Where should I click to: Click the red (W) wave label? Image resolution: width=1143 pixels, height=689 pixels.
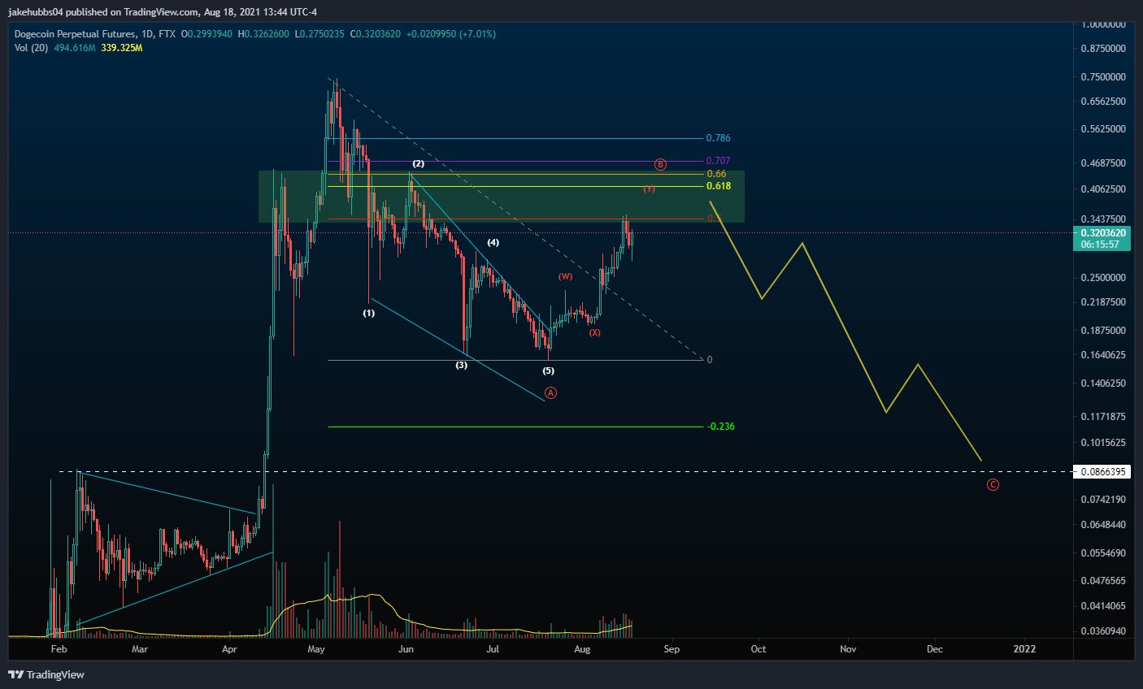(x=565, y=276)
